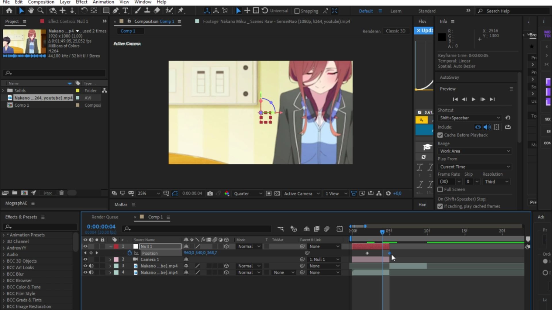Select the Eraser tool
This screenshot has height=310, width=552.
pyautogui.click(x=157, y=11)
